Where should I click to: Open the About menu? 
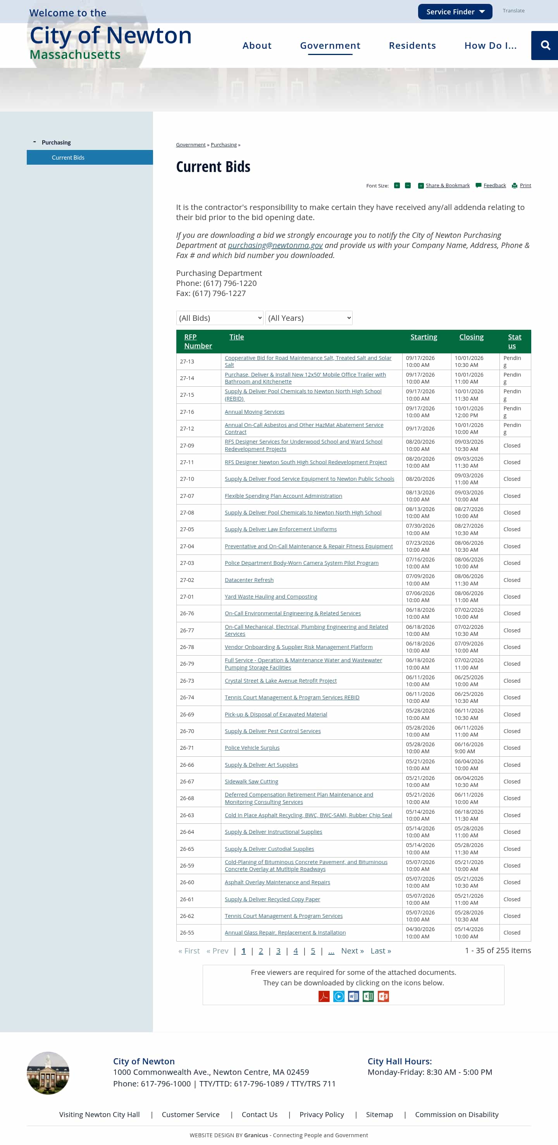tap(257, 45)
